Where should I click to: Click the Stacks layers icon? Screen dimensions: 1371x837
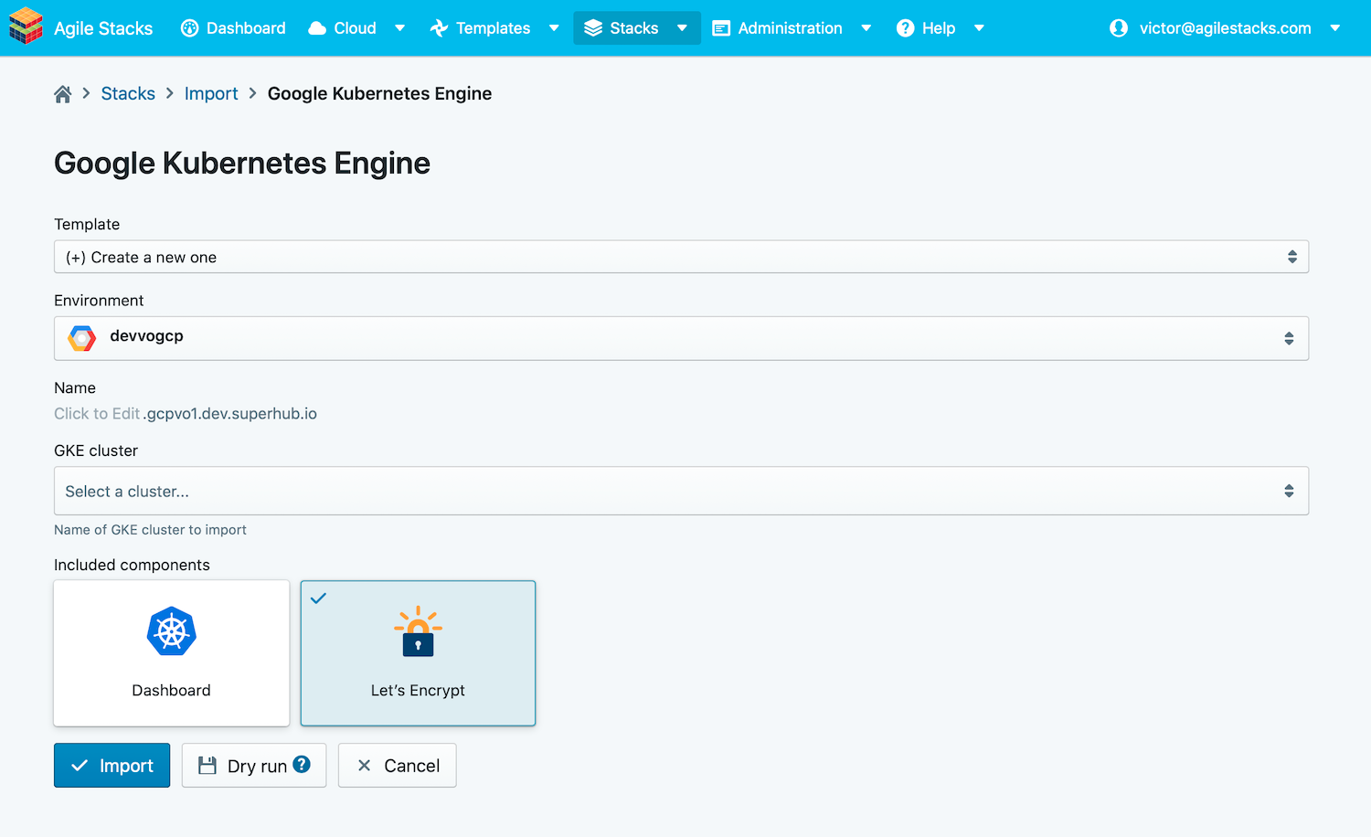(593, 28)
